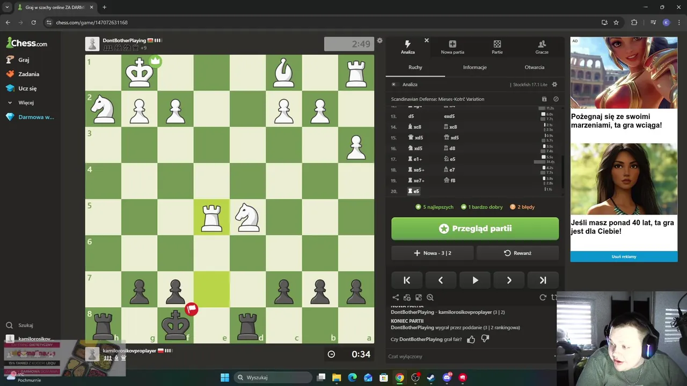Screen dimensions: 687x386
Task: Open the Analiza lightning tab
Action: [x=407, y=47]
